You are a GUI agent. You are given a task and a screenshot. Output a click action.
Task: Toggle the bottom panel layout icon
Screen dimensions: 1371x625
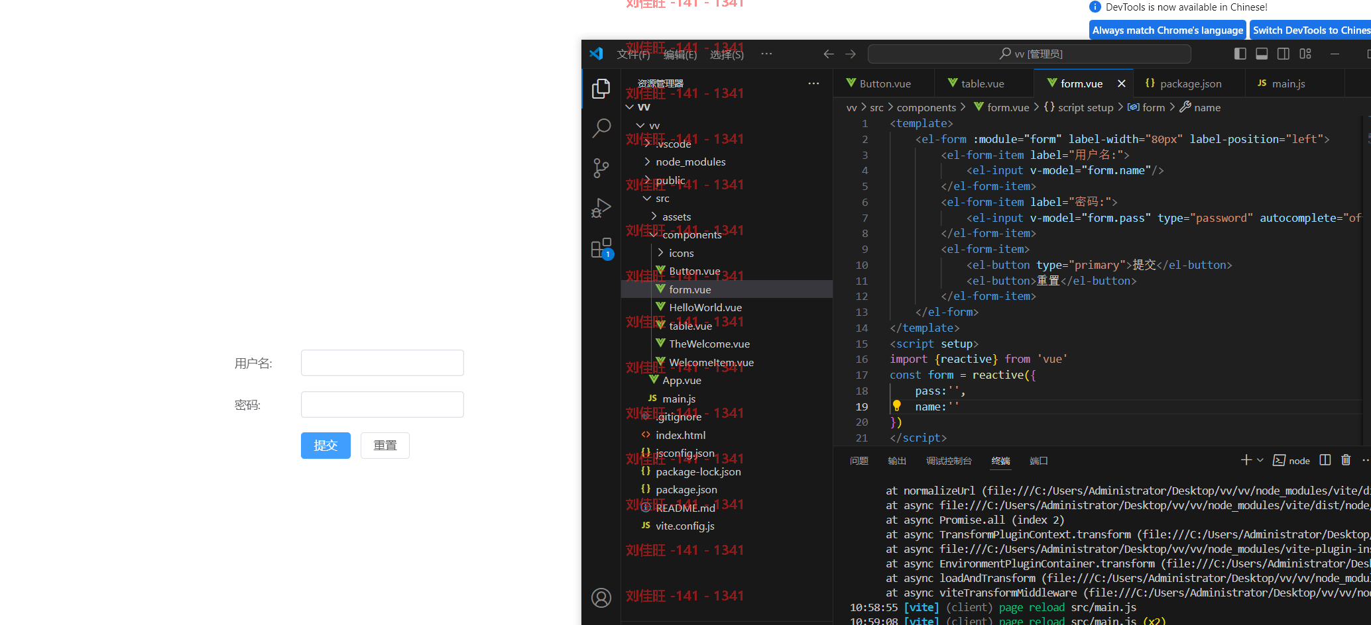coord(1262,54)
